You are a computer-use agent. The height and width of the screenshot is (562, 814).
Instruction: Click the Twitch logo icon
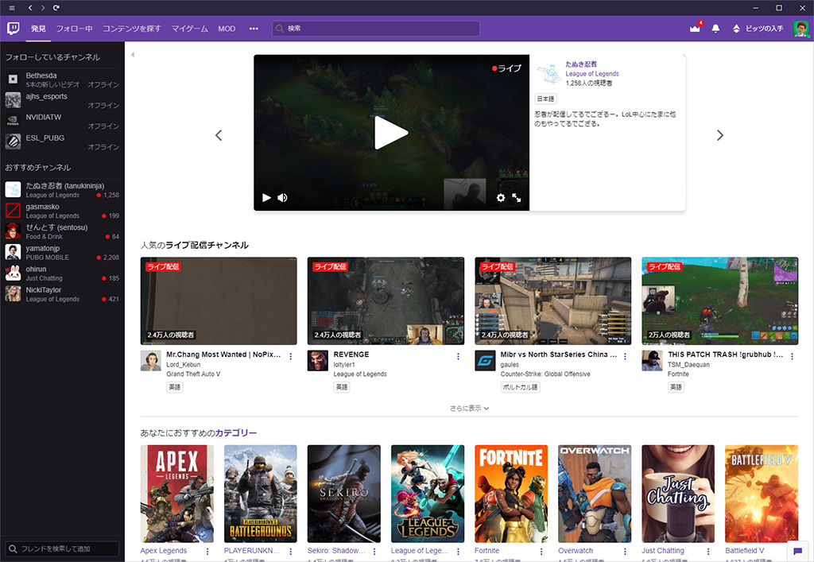13,28
